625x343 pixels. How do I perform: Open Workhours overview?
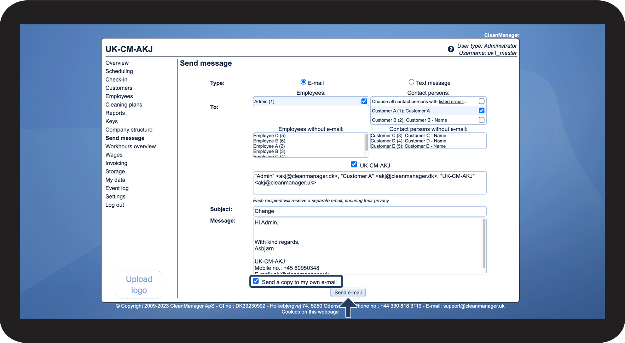point(131,147)
